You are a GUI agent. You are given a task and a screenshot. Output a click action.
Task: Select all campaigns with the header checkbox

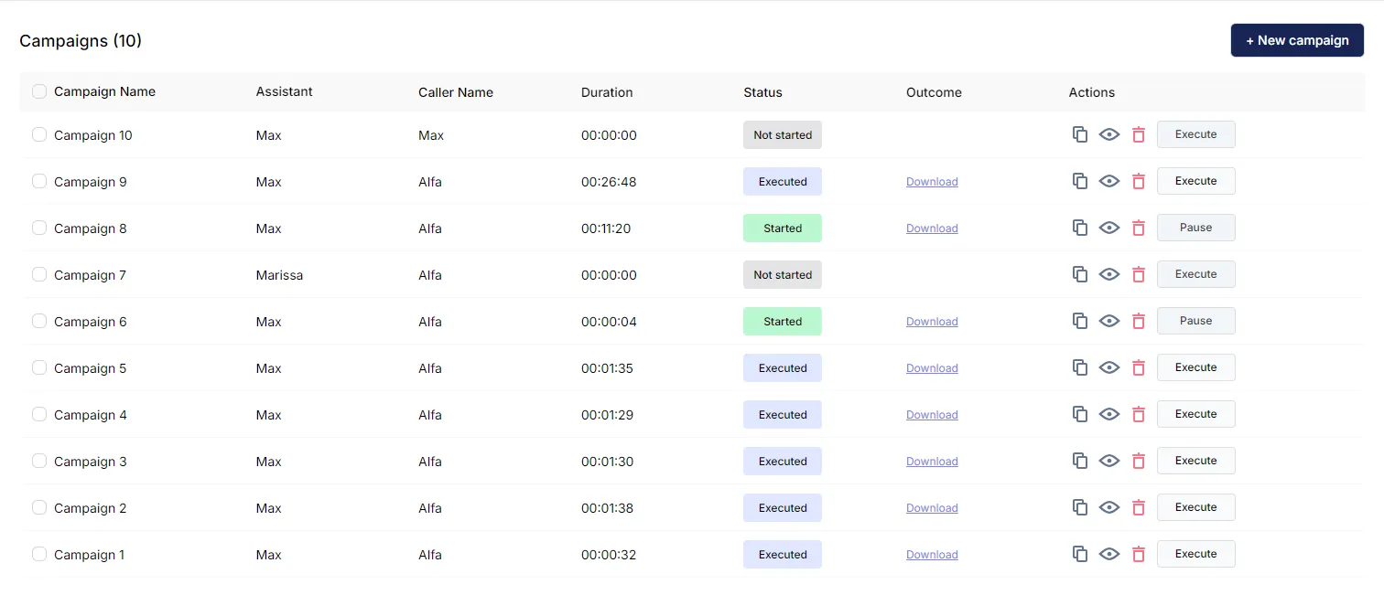tap(39, 91)
